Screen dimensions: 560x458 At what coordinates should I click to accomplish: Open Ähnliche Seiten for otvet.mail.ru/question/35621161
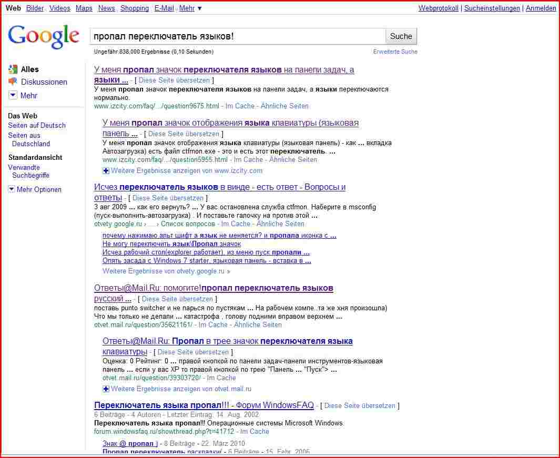click(x=258, y=325)
